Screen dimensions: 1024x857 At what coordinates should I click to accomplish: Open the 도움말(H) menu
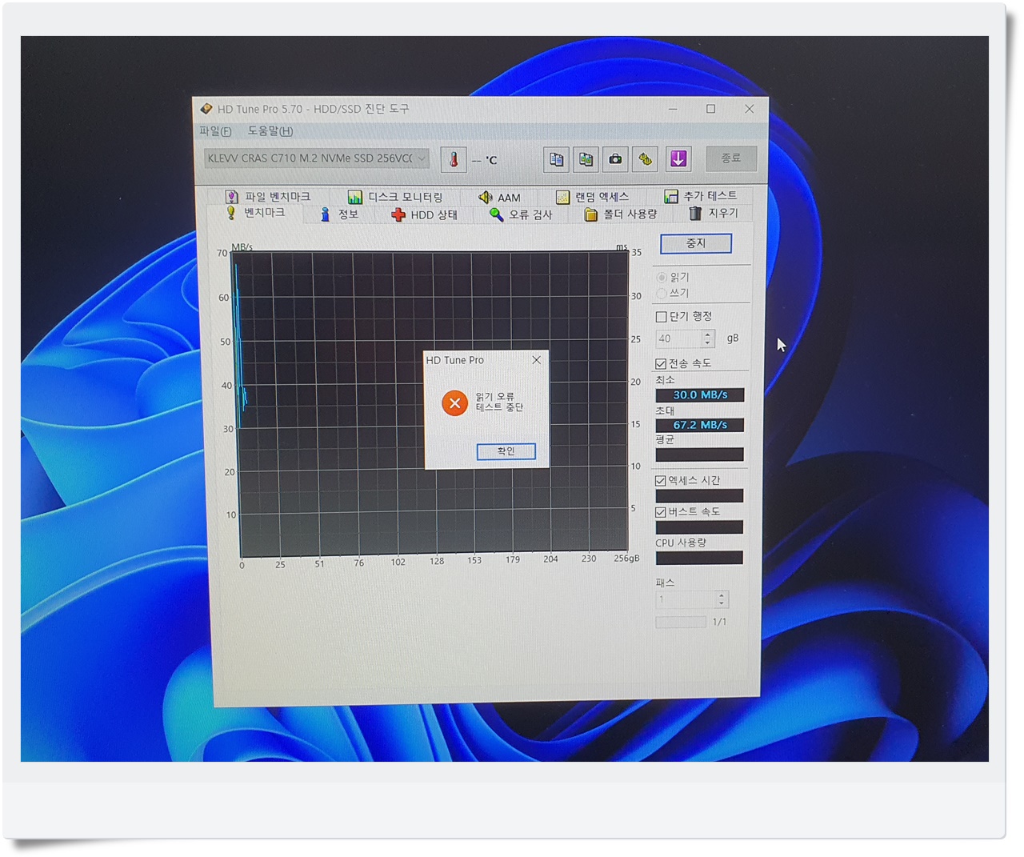point(270,131)
